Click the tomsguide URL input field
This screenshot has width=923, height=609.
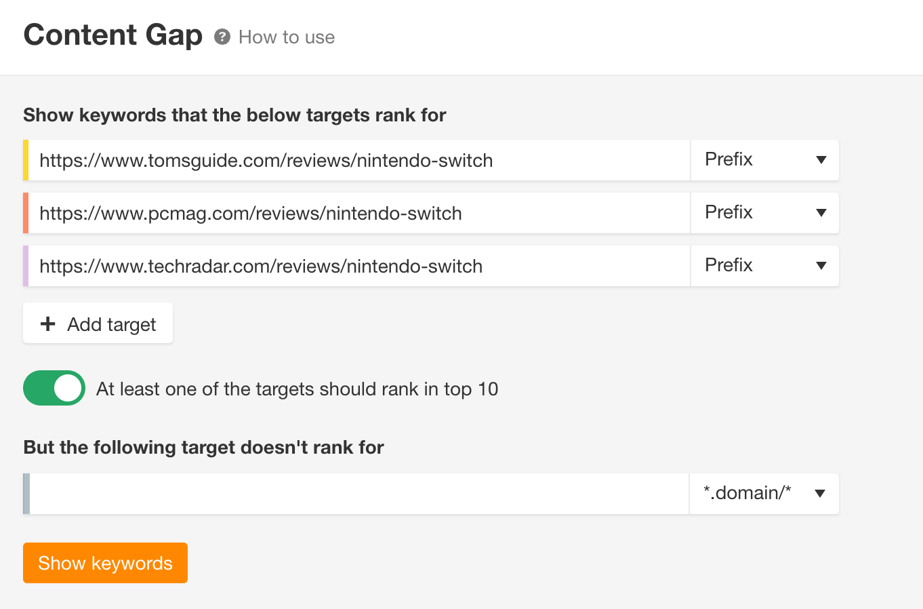click(x=359, y=160)
